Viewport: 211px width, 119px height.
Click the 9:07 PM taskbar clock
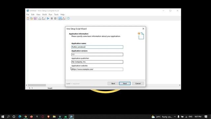point(198,117)
